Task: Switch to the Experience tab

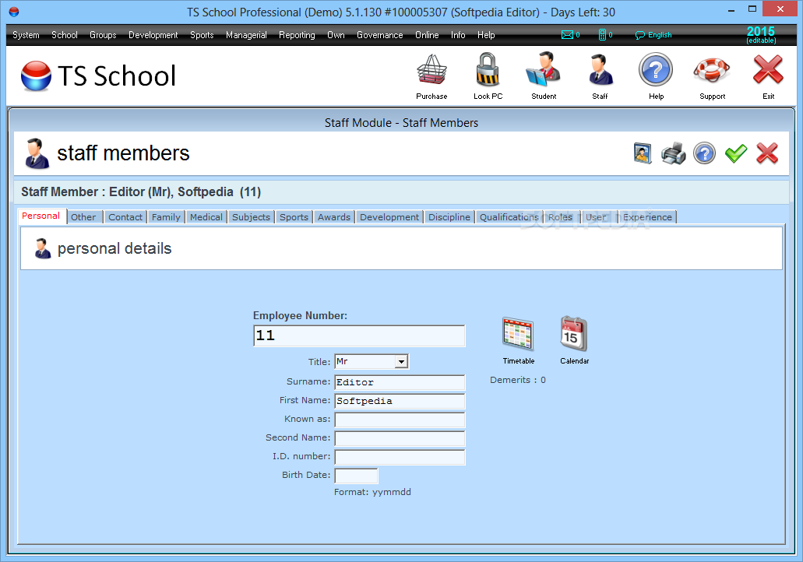Action: 647,217
